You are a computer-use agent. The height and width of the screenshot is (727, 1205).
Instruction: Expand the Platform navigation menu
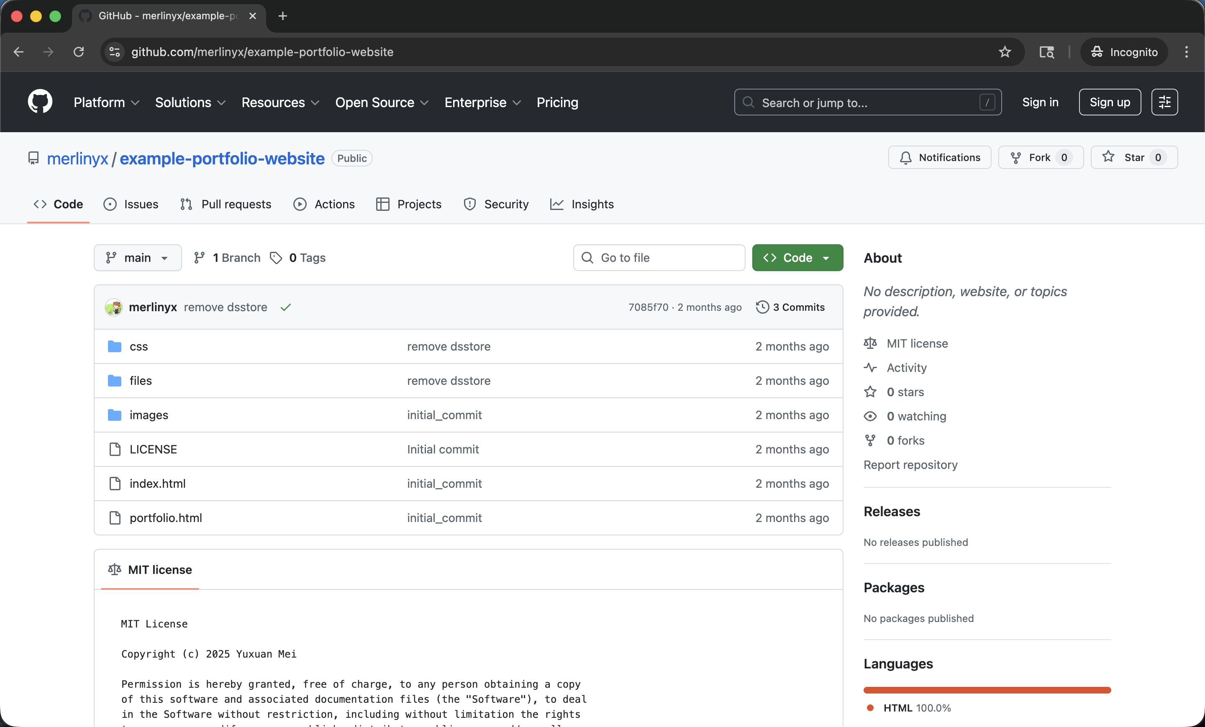pyautogui.click(x=106, y=102)
